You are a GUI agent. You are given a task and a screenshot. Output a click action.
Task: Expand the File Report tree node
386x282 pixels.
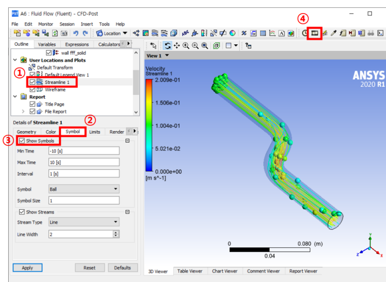click(23, 111)
